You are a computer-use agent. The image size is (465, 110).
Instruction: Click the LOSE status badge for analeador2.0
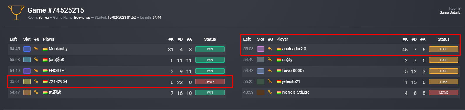(x=444, y=49)
